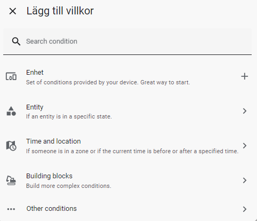
Task: Click the 'Set of conditions provided by your device' description
Action: (x=108, y=82)
